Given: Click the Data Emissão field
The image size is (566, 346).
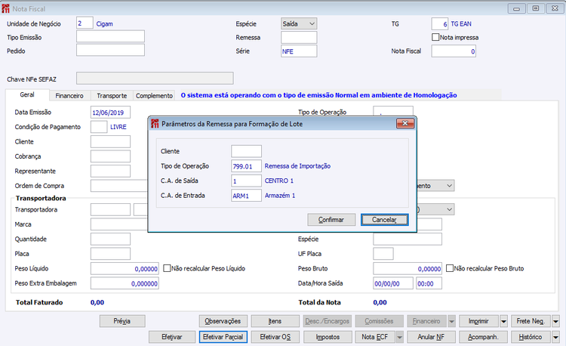Looking at the screenshot, I should (x=110, y=113).
